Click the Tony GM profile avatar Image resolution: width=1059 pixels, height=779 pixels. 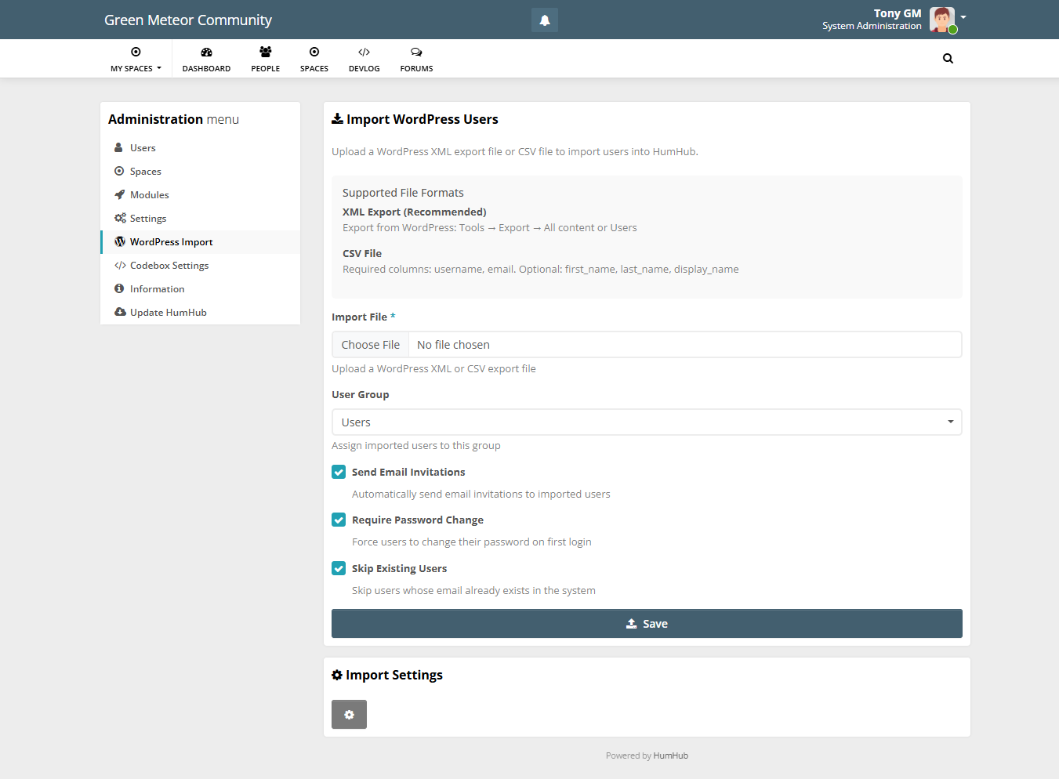(x=941, y=20)
